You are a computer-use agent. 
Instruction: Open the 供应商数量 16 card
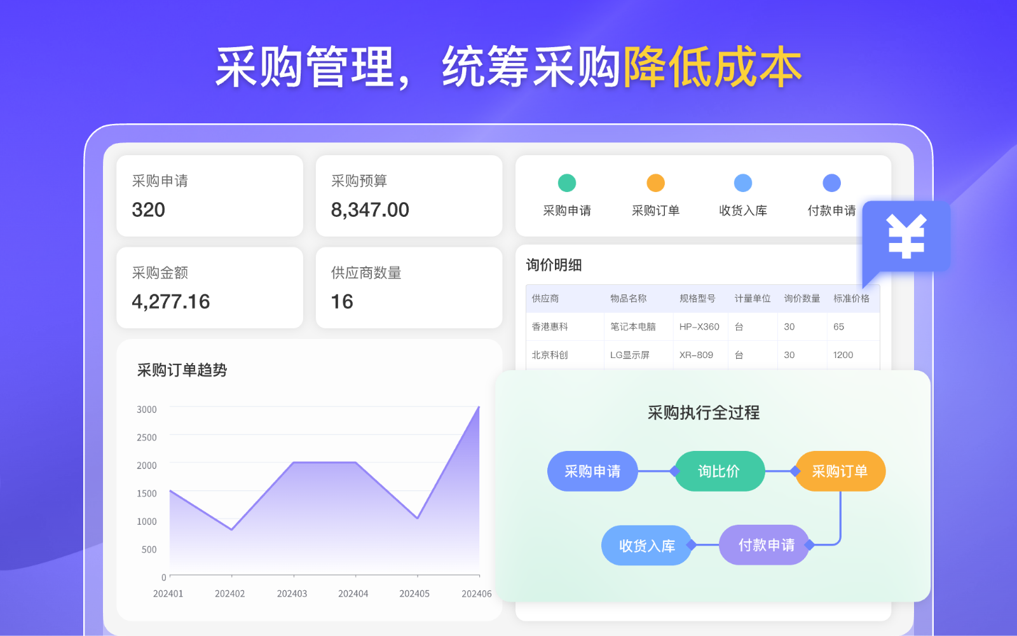pyautogui.click(x=409, y=288)
